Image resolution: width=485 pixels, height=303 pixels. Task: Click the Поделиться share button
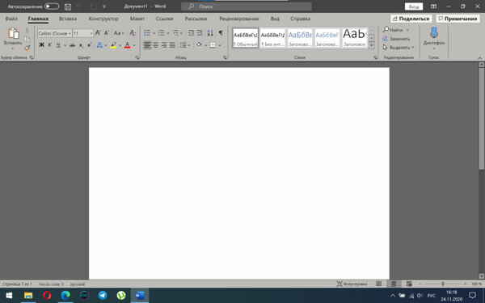(411, 19)
